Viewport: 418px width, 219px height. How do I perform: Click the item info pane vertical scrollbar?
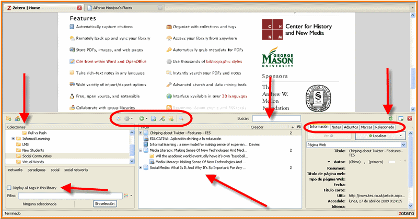(x=411, y=168)
